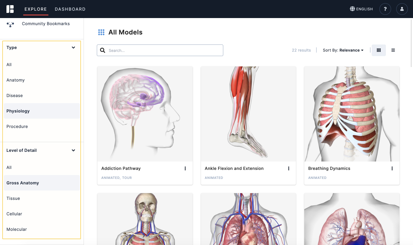Open the help question mark icon
413x245 pixels.
click(385, 9)
